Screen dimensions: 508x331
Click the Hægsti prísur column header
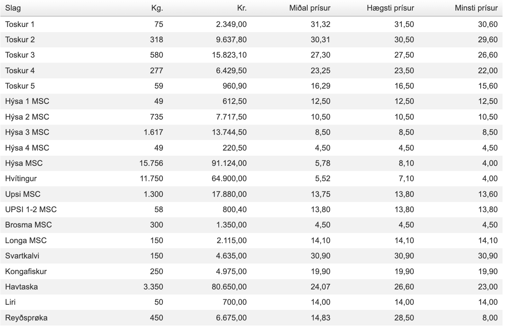[390, 8]
